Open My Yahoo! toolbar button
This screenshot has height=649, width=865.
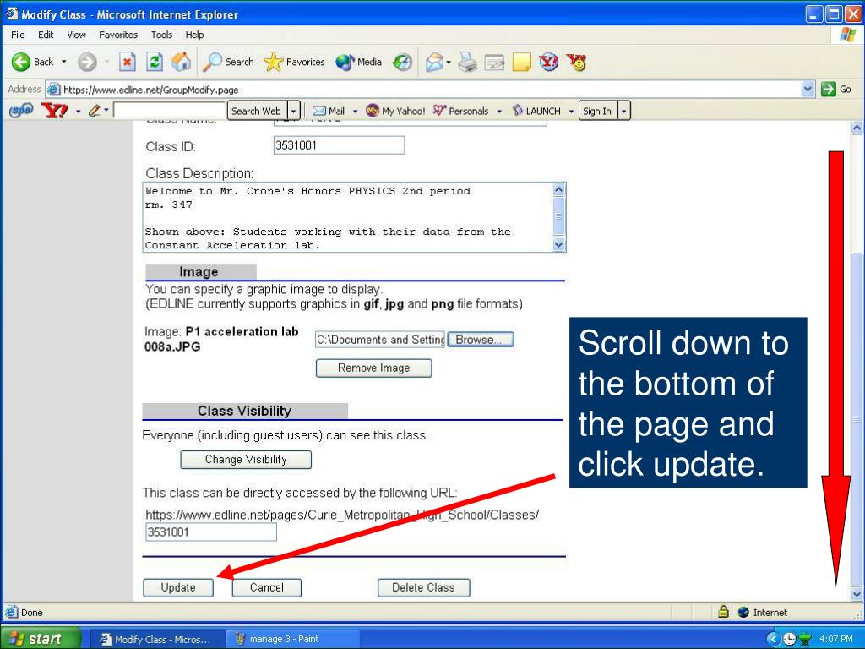pos(395,111)
